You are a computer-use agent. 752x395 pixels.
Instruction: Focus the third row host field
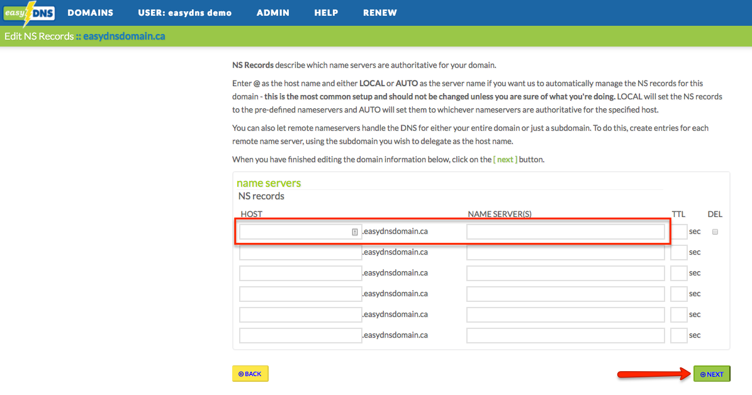(301, 273)
